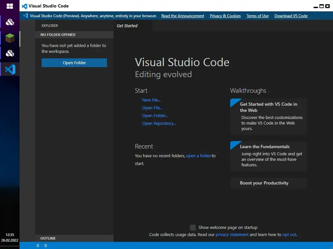Image resolution: width=333 pixels, height=249 pixels.
Task: Click the EXPLORER panel title
Action: (50, 26)
